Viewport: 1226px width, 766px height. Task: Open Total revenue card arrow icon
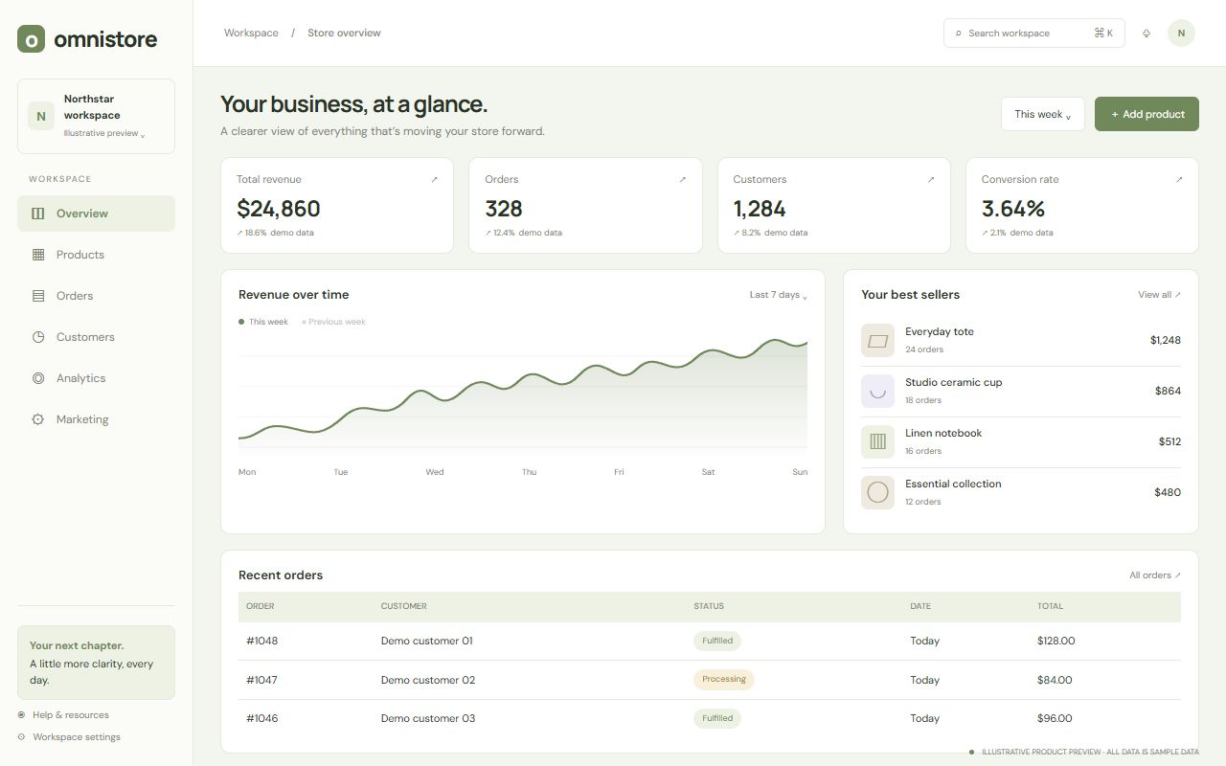pyautogui.click(x=434, y=179)
